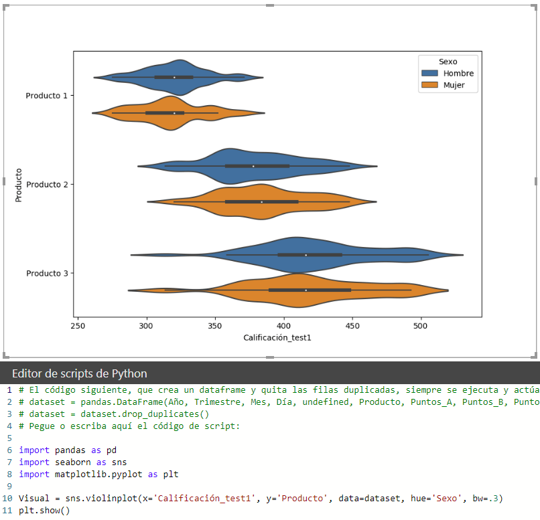Place cursor in script comment line 1
The width and height of the screenshot is (540, 520).
279,390
